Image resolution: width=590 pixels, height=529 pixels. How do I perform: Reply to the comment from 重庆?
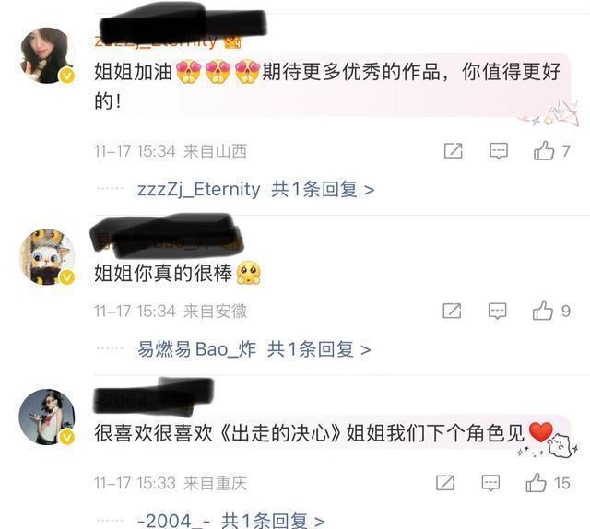(x=490, y=483)
